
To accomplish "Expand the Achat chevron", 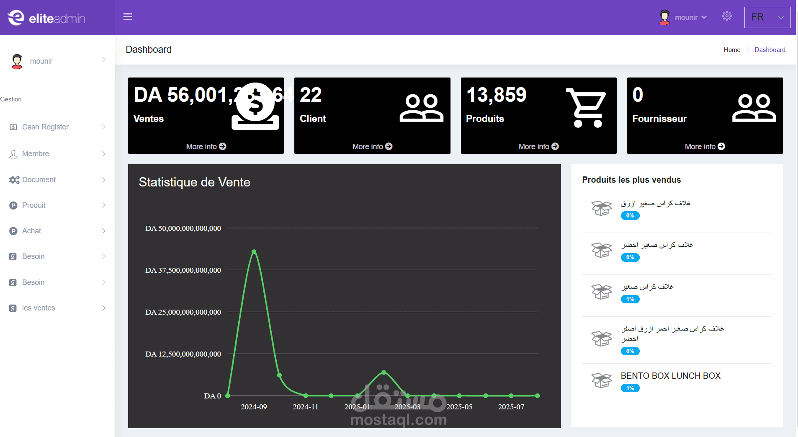I will (104, 231).
